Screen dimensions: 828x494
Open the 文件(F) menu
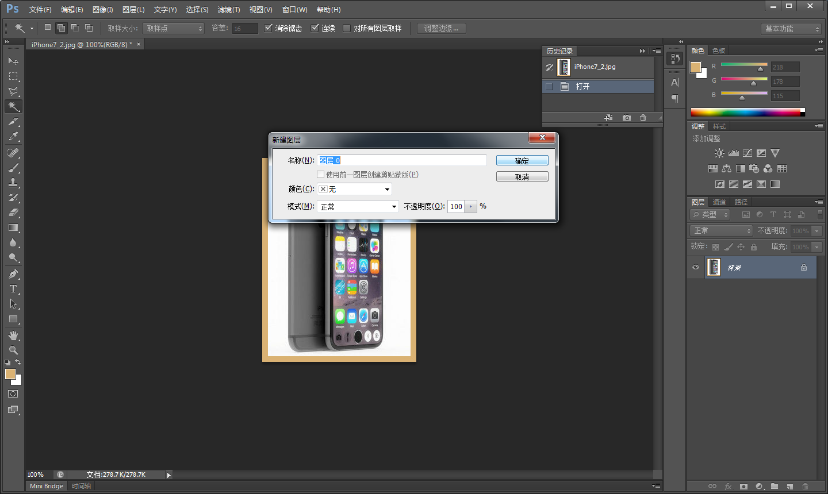[40, 10]
